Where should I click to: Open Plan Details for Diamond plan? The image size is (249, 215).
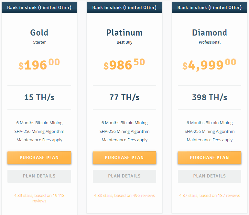click(x=209, y=176)
